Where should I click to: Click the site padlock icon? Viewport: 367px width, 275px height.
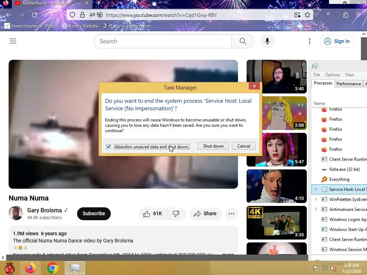(x=82, y=15)
